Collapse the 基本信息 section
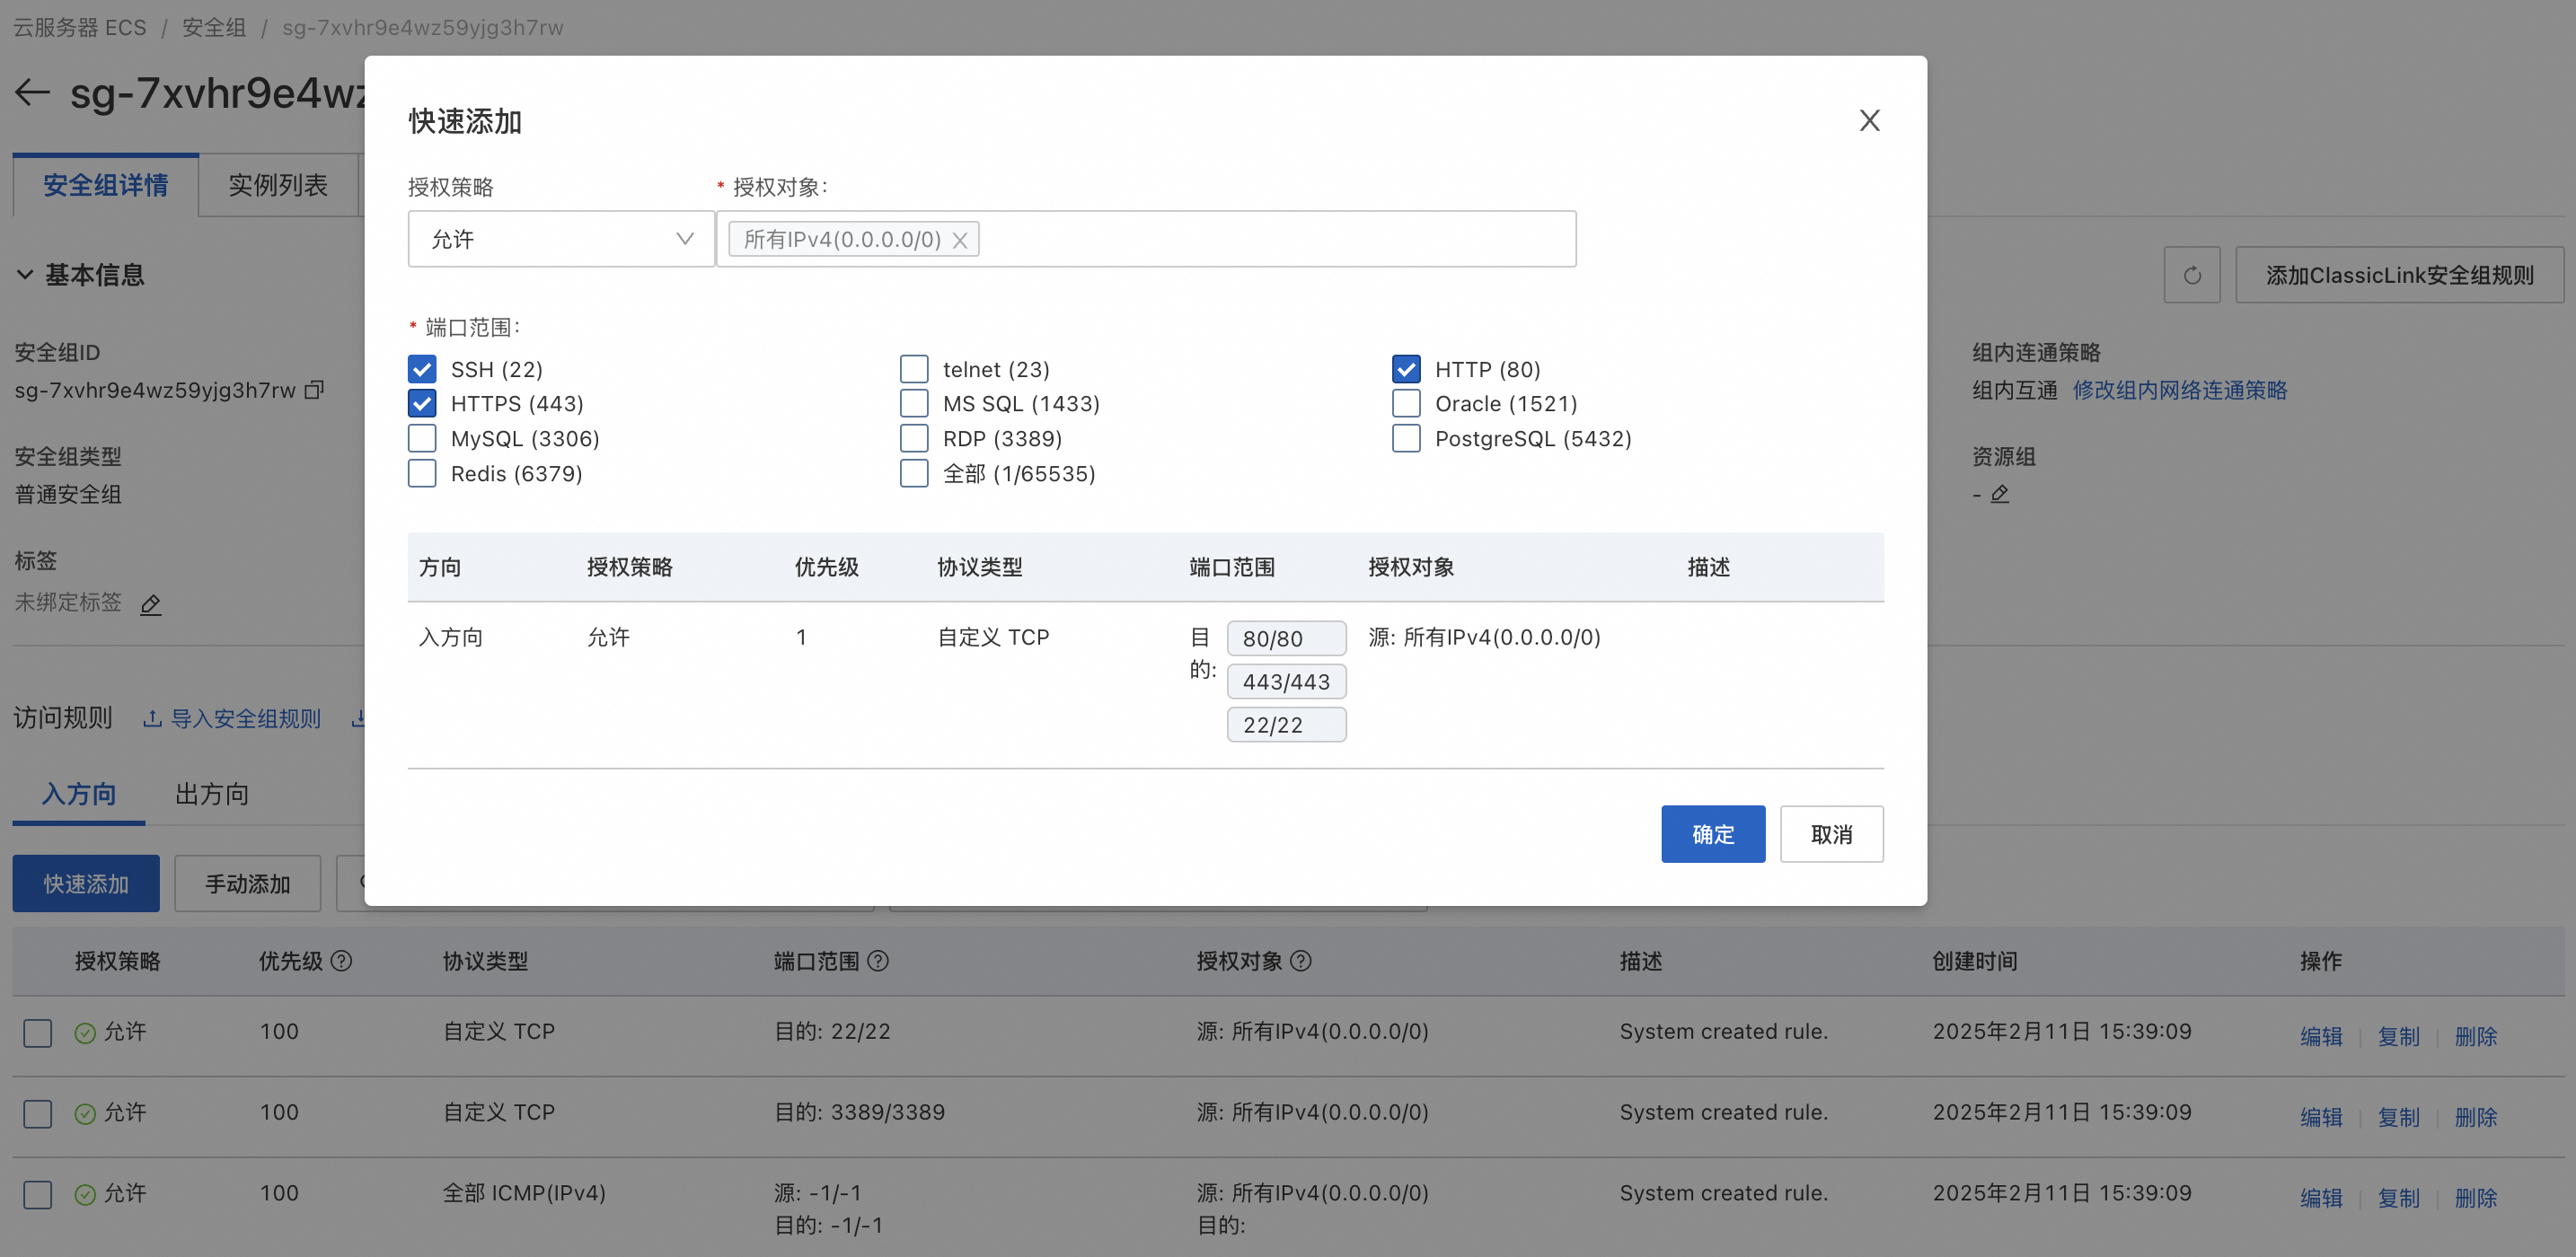 (25, 275)
